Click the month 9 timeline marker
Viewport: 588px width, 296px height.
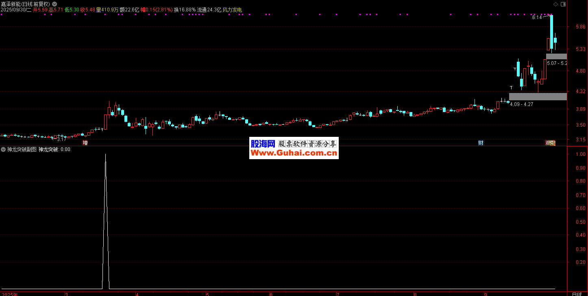tap(485, 294)
